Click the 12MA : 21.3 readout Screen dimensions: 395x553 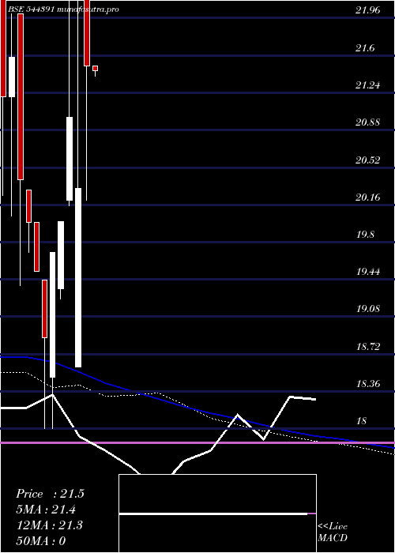50,525
